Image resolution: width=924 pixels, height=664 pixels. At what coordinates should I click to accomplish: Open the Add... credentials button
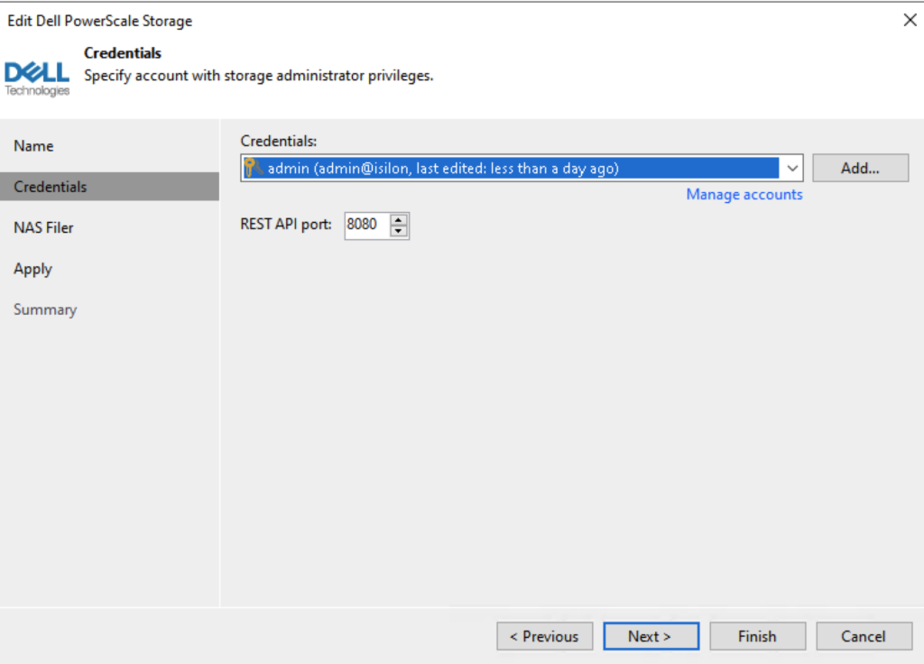[860, 168]
